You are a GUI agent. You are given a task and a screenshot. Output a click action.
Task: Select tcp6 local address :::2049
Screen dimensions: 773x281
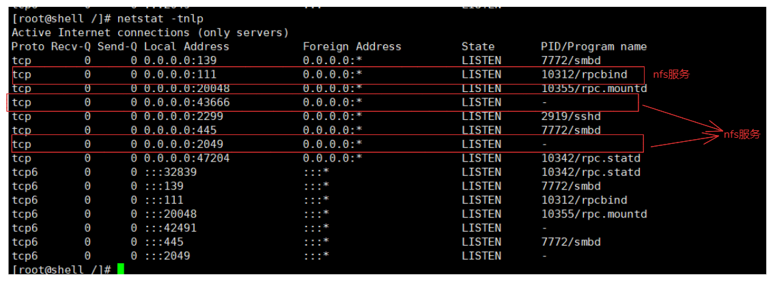point(167,256)
